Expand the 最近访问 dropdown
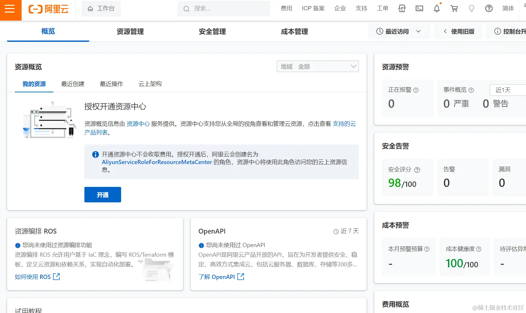The width and height of the screenshot is (526, 313). 399,31
